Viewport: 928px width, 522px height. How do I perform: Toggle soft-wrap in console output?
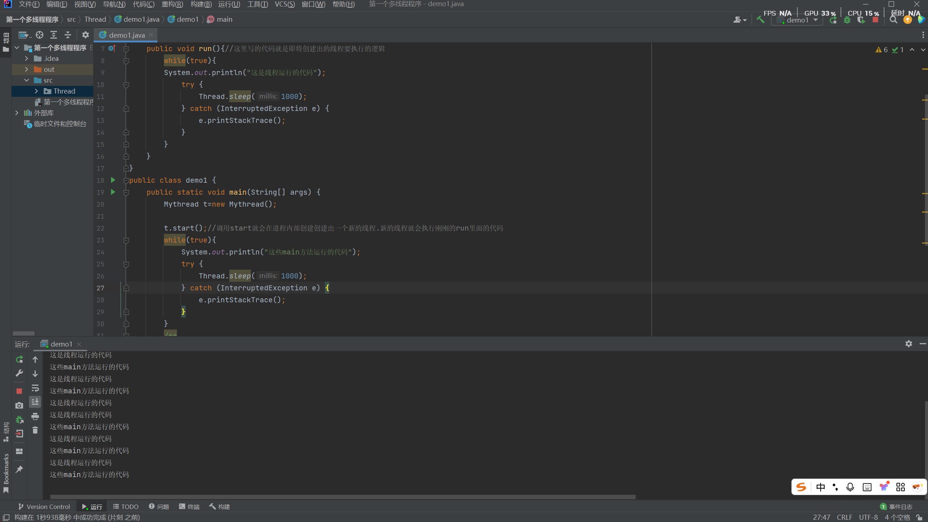[35, 388]
